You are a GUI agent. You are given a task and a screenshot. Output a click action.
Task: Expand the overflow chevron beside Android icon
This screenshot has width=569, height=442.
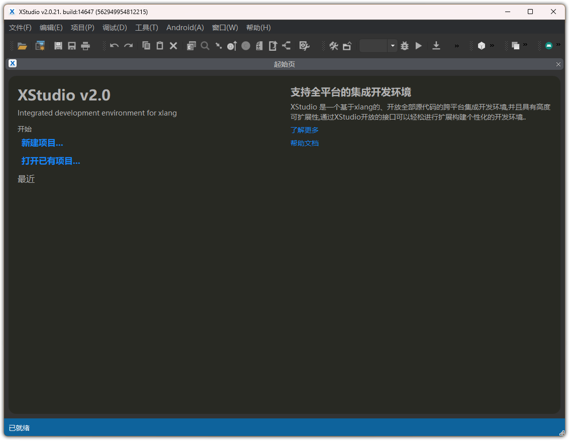(558, 45)
